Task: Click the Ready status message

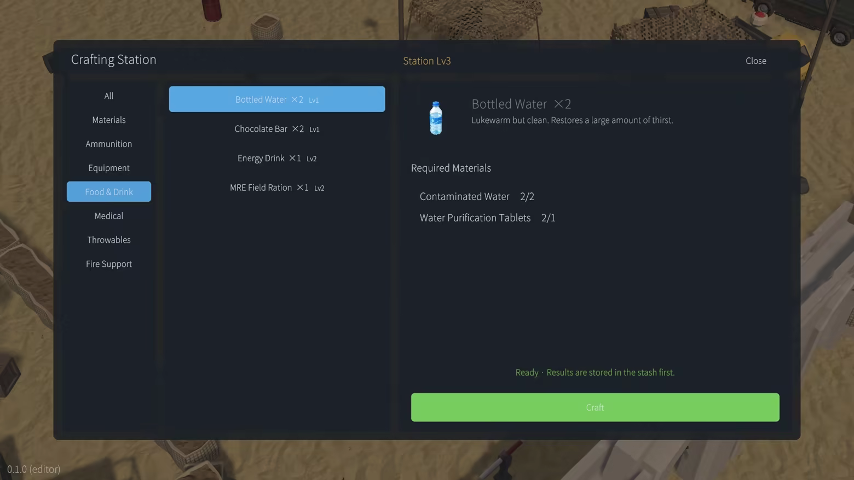Action: pyautogui.click(x=595, y=372)
